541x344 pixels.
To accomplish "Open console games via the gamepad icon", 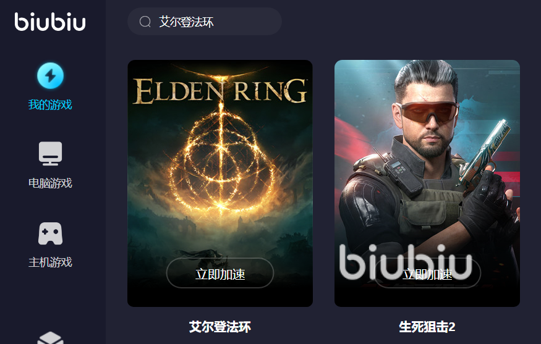I will pos(50,233).
